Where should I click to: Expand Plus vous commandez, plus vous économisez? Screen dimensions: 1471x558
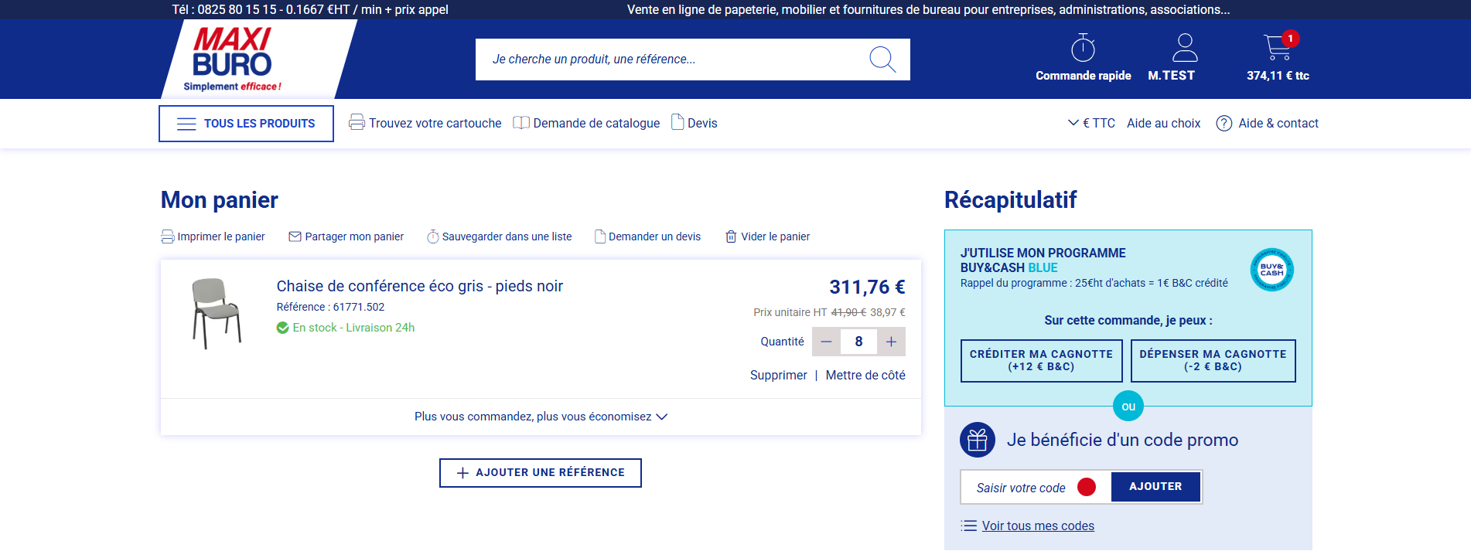[541, 417]
